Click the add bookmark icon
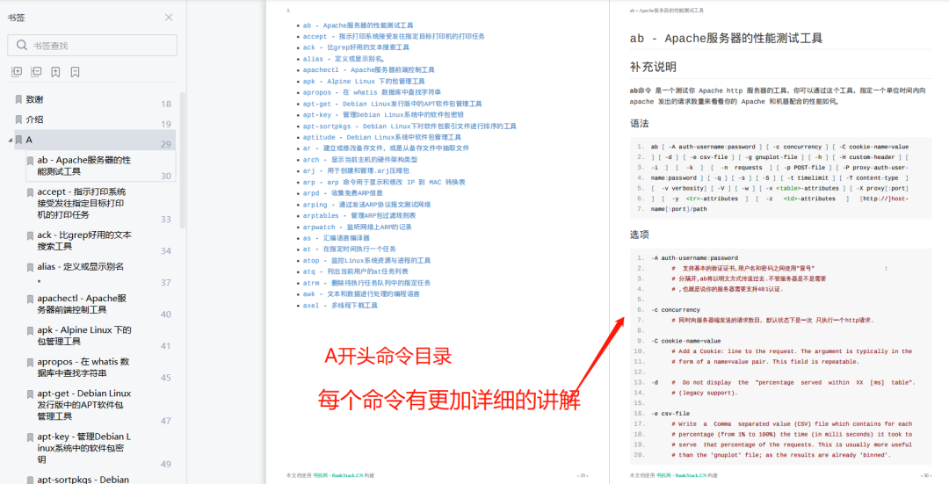The height and width of the screenshot is (484, 949). coord(55,72)
